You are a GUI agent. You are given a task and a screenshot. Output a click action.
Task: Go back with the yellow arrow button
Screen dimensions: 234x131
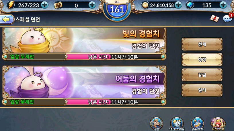7,19
